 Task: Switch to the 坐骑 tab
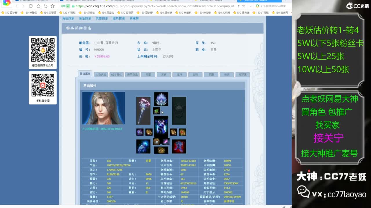point(195,75)
